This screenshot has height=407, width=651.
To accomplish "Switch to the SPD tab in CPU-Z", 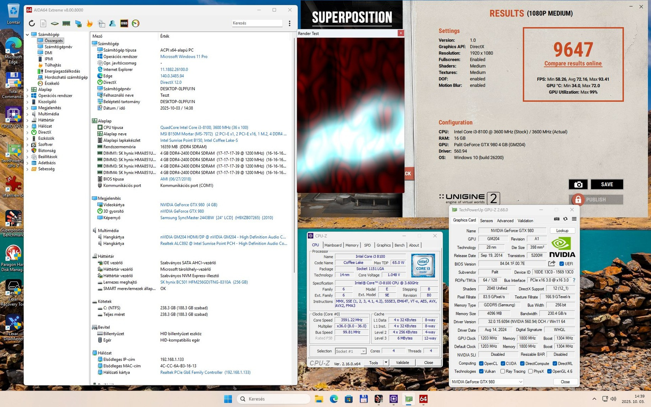I will [x=367, y=245].
